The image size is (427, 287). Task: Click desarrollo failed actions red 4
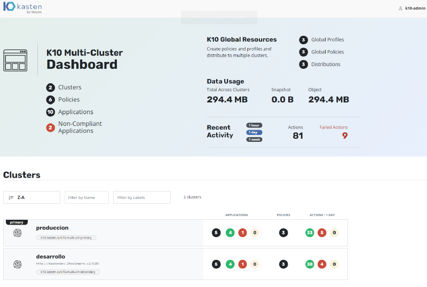(x=322, y=264)
